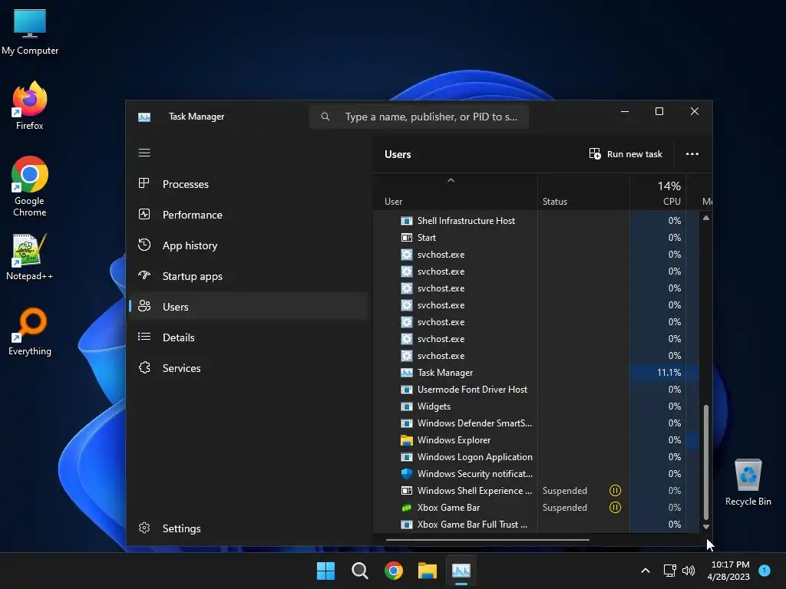Open the Services page
The image size is (786, 589).
[x=249, y=368]
